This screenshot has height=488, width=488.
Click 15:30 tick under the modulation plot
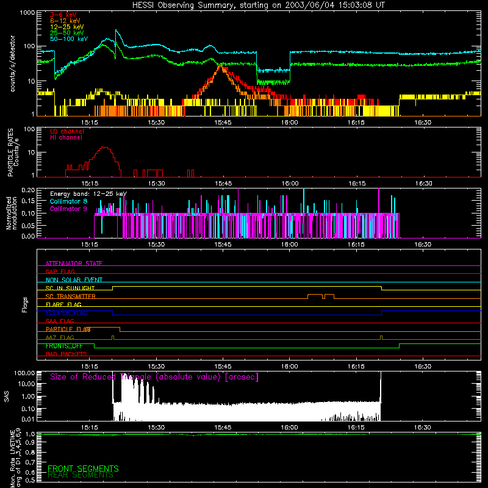(x=156, y=245)
